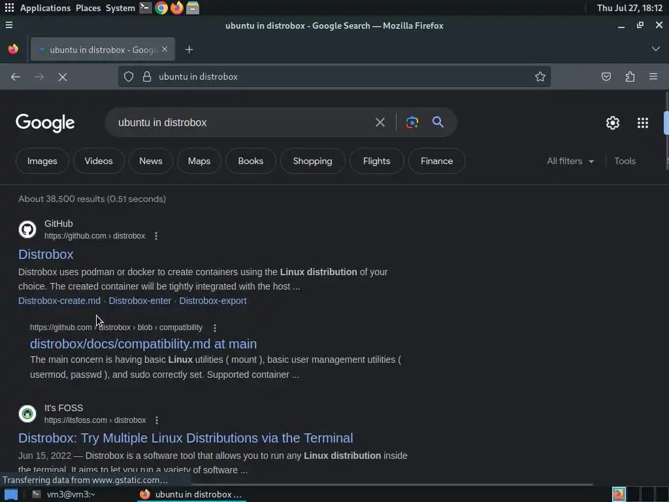Open more options for It's FOSS result
Screen dimensions: 669x502
click(157, 420)
